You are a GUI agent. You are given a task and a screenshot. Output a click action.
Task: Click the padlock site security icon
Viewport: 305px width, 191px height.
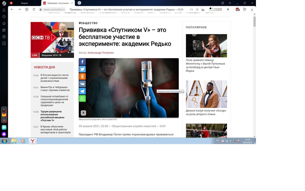[x=40, y=9]
